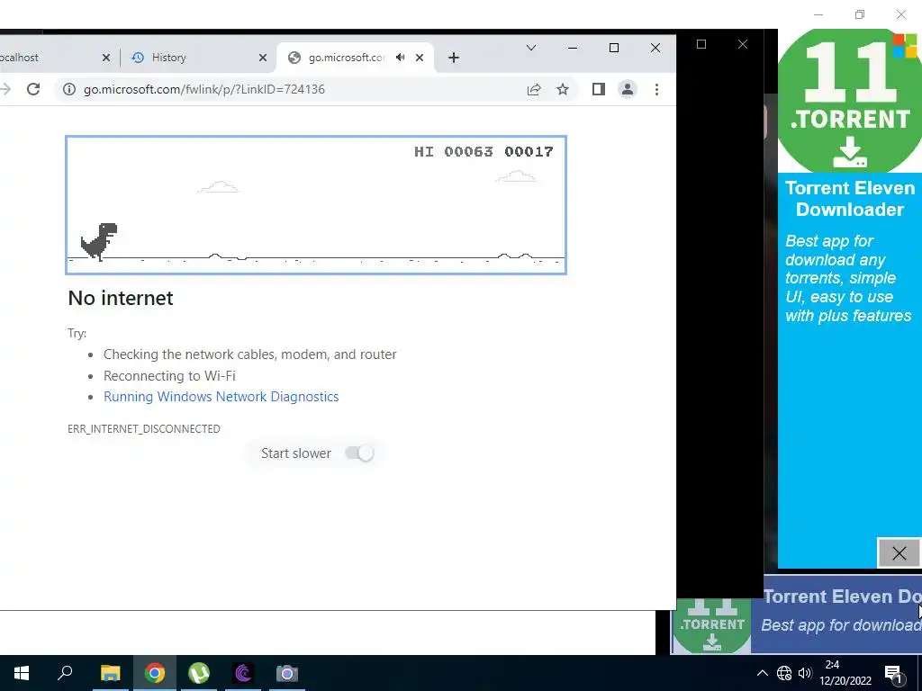Image resolution: width=922 pixels, height=691 pixels.
Task: Show hidden system tray icons
Action: tap(762, 673)
